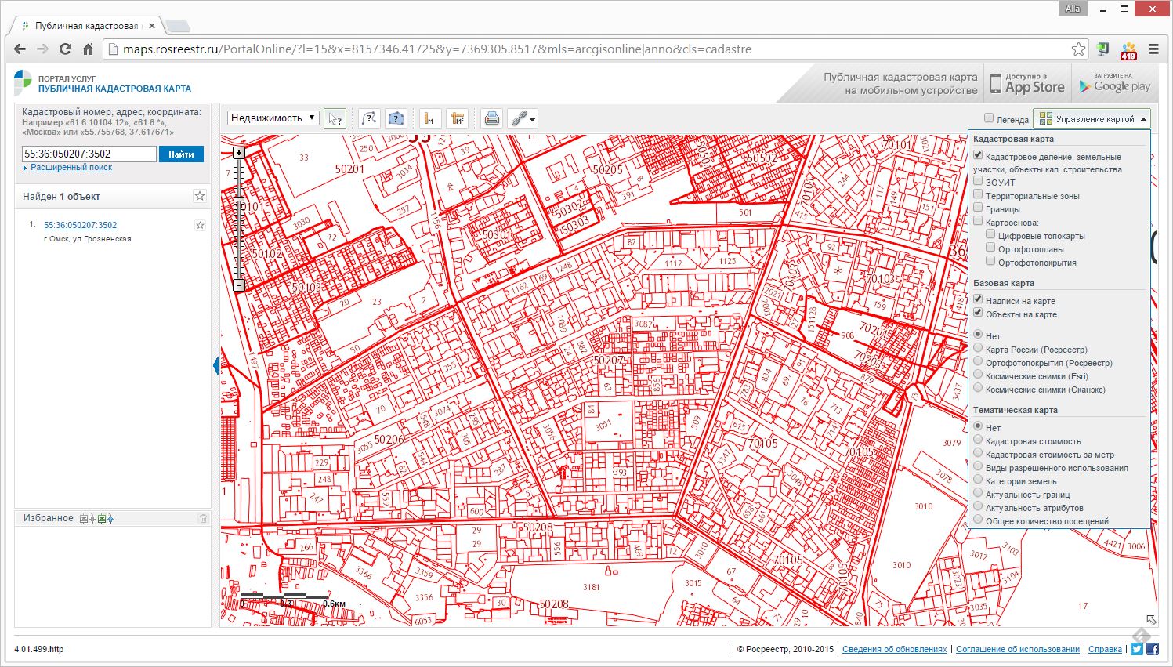
Task: Activate the measure area tool
Action: click(x=457, y=118)
